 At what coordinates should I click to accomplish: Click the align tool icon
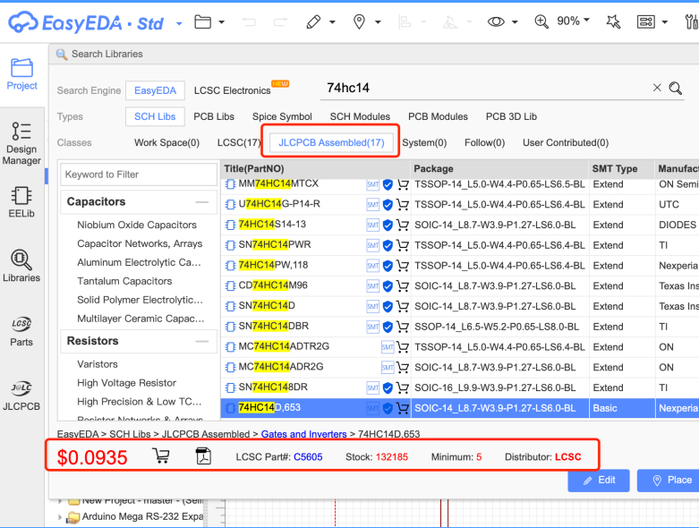point(405,21)
